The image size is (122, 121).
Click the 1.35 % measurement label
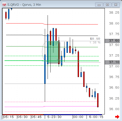pyautogui.click(x=95, y=42)
